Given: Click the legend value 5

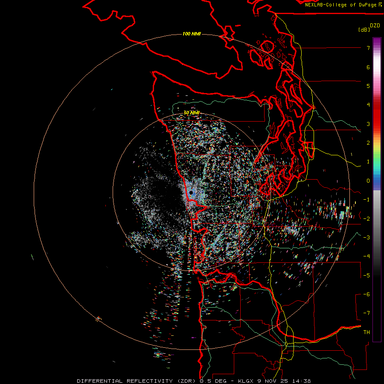Looking at the screenshot, I should pos(368,86).
